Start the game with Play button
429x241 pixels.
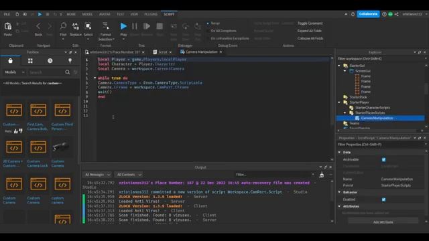click(123, 26)
